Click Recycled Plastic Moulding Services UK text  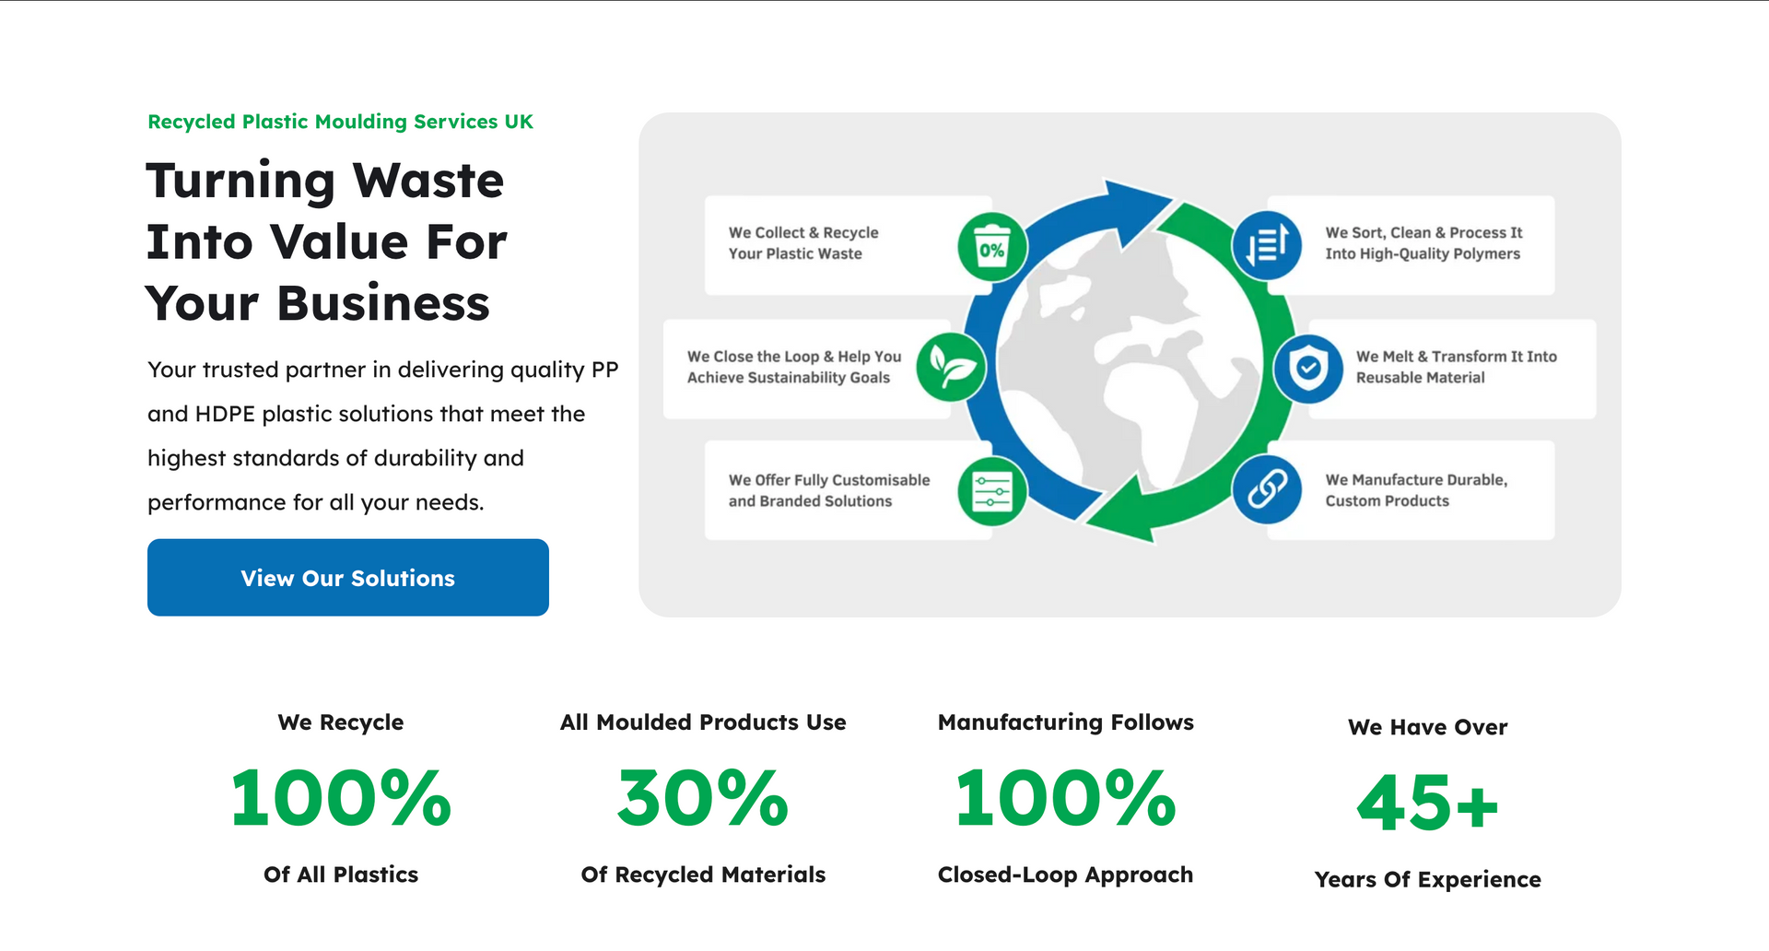340,122
